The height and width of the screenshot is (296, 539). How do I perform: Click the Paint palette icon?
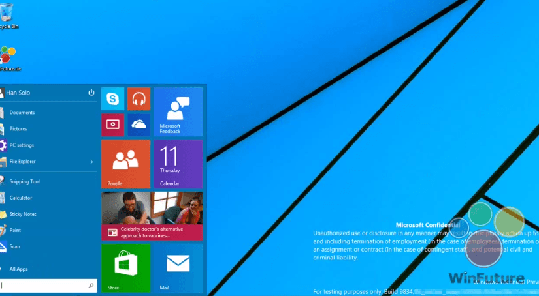tap(3, 230)
